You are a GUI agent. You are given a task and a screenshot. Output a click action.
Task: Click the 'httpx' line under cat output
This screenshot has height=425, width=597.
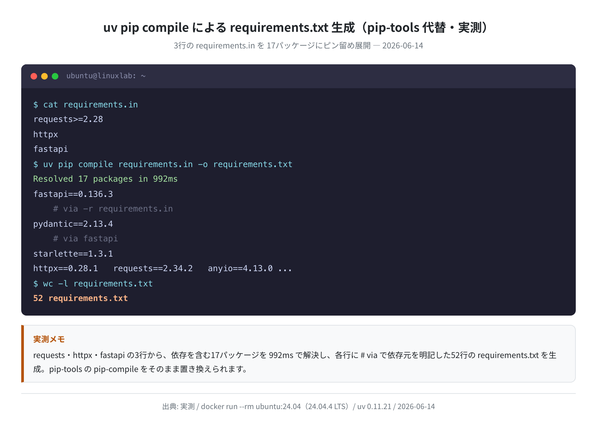[x=45, y=135]
